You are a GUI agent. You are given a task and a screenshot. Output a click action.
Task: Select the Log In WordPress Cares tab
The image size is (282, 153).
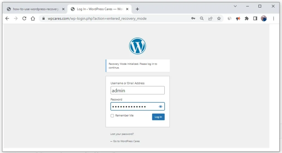pos(99,9)
